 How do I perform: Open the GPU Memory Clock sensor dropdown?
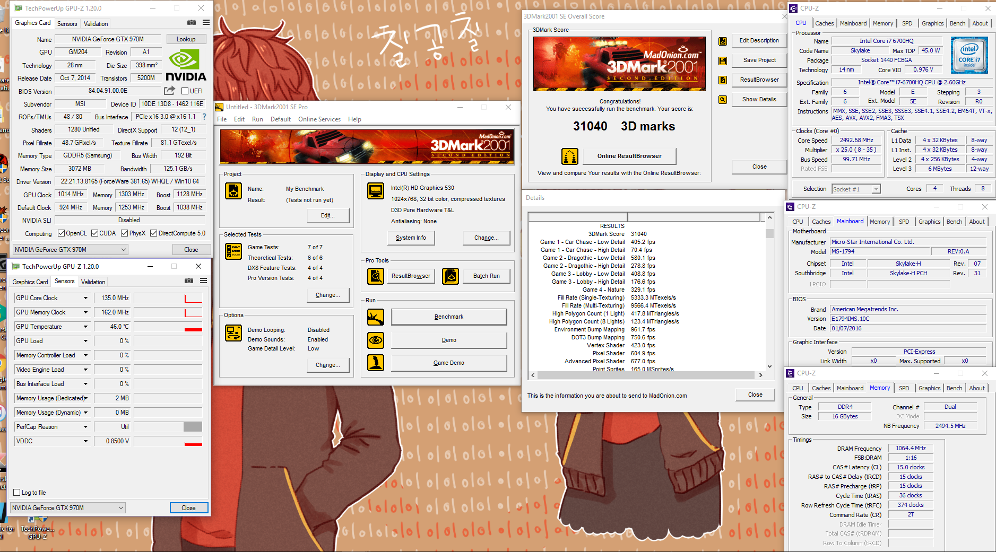[85, 312]
